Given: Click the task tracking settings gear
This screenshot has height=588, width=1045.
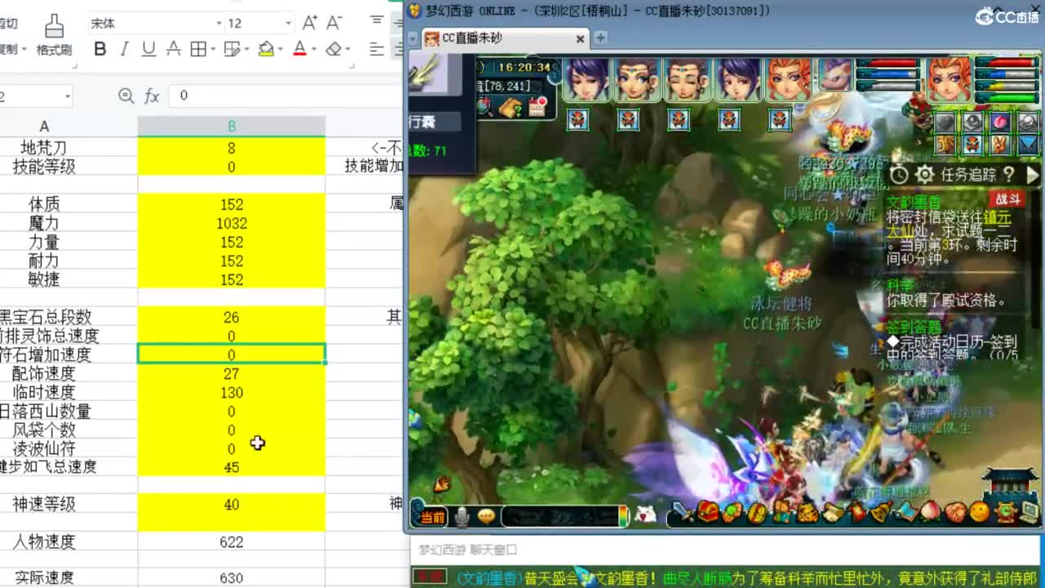Looking at the screenshot, I should pos(924,174).
